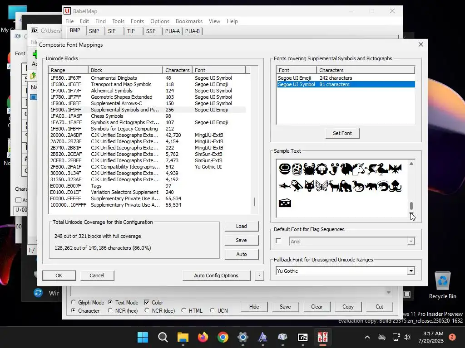Open Help menu in BabelMap
The image size is (465, 348).
[x=232, y=21]
